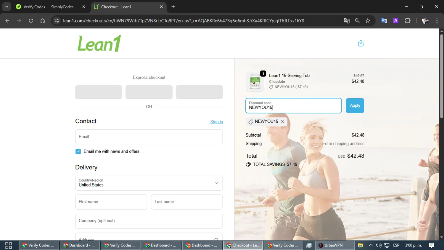Click the third express checkout button

click(199, 92)
